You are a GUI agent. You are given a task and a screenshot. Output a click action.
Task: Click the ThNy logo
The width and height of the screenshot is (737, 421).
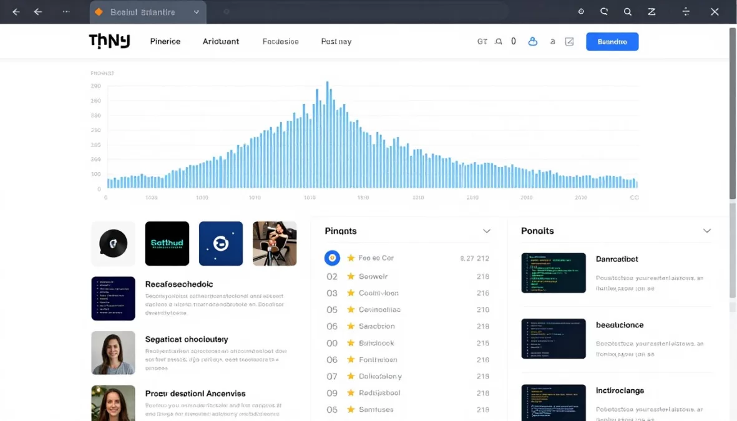109,41
